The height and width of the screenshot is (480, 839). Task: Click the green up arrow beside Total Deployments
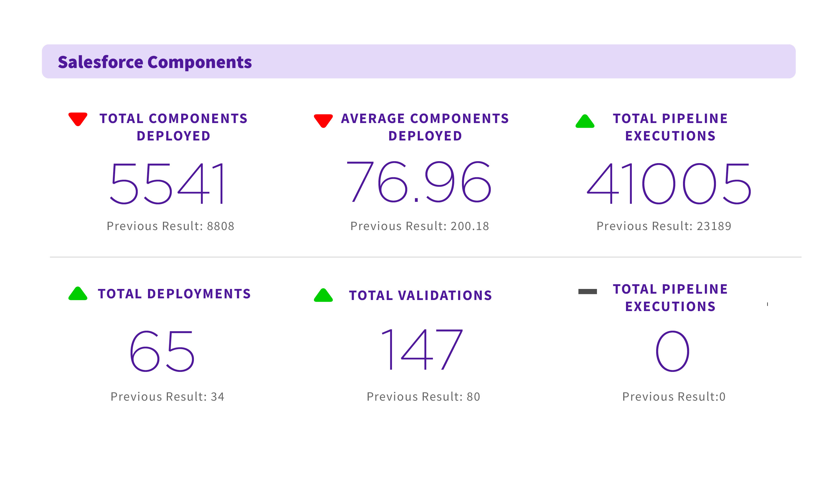[78, 294]
